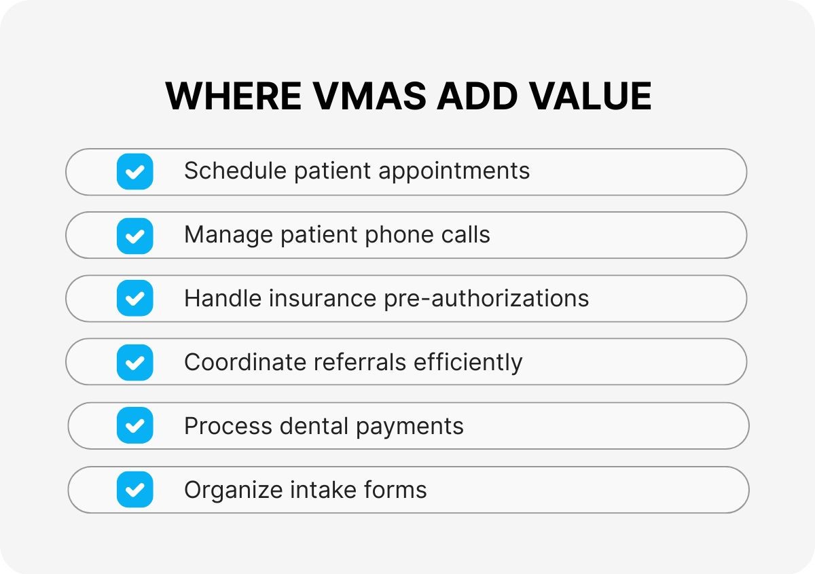The height and width of the screenshot is (574, 815).
Task: Toggle the Schedule patient appointments checkbox
Action: [x=134, y=171]
